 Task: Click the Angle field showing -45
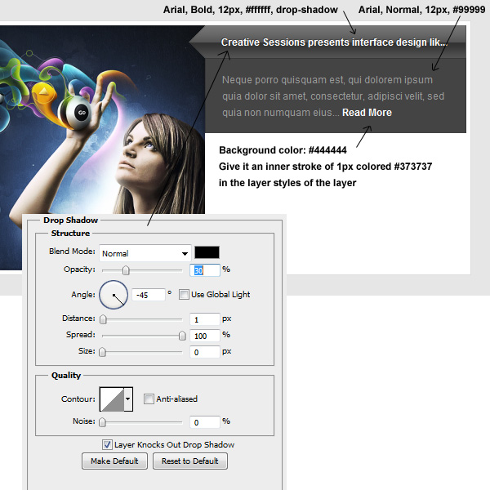[149, 295]
